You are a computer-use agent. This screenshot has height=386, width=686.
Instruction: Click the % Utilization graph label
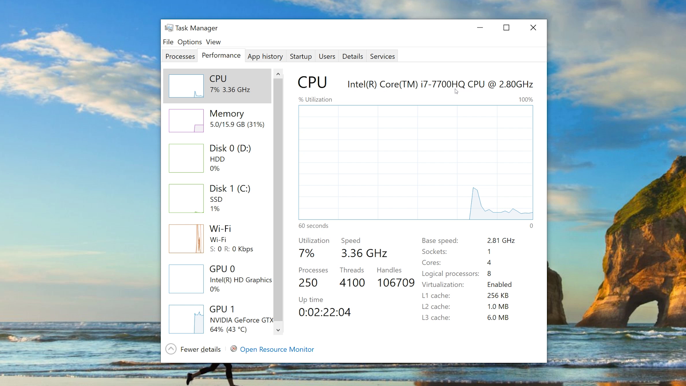[315, 100]
